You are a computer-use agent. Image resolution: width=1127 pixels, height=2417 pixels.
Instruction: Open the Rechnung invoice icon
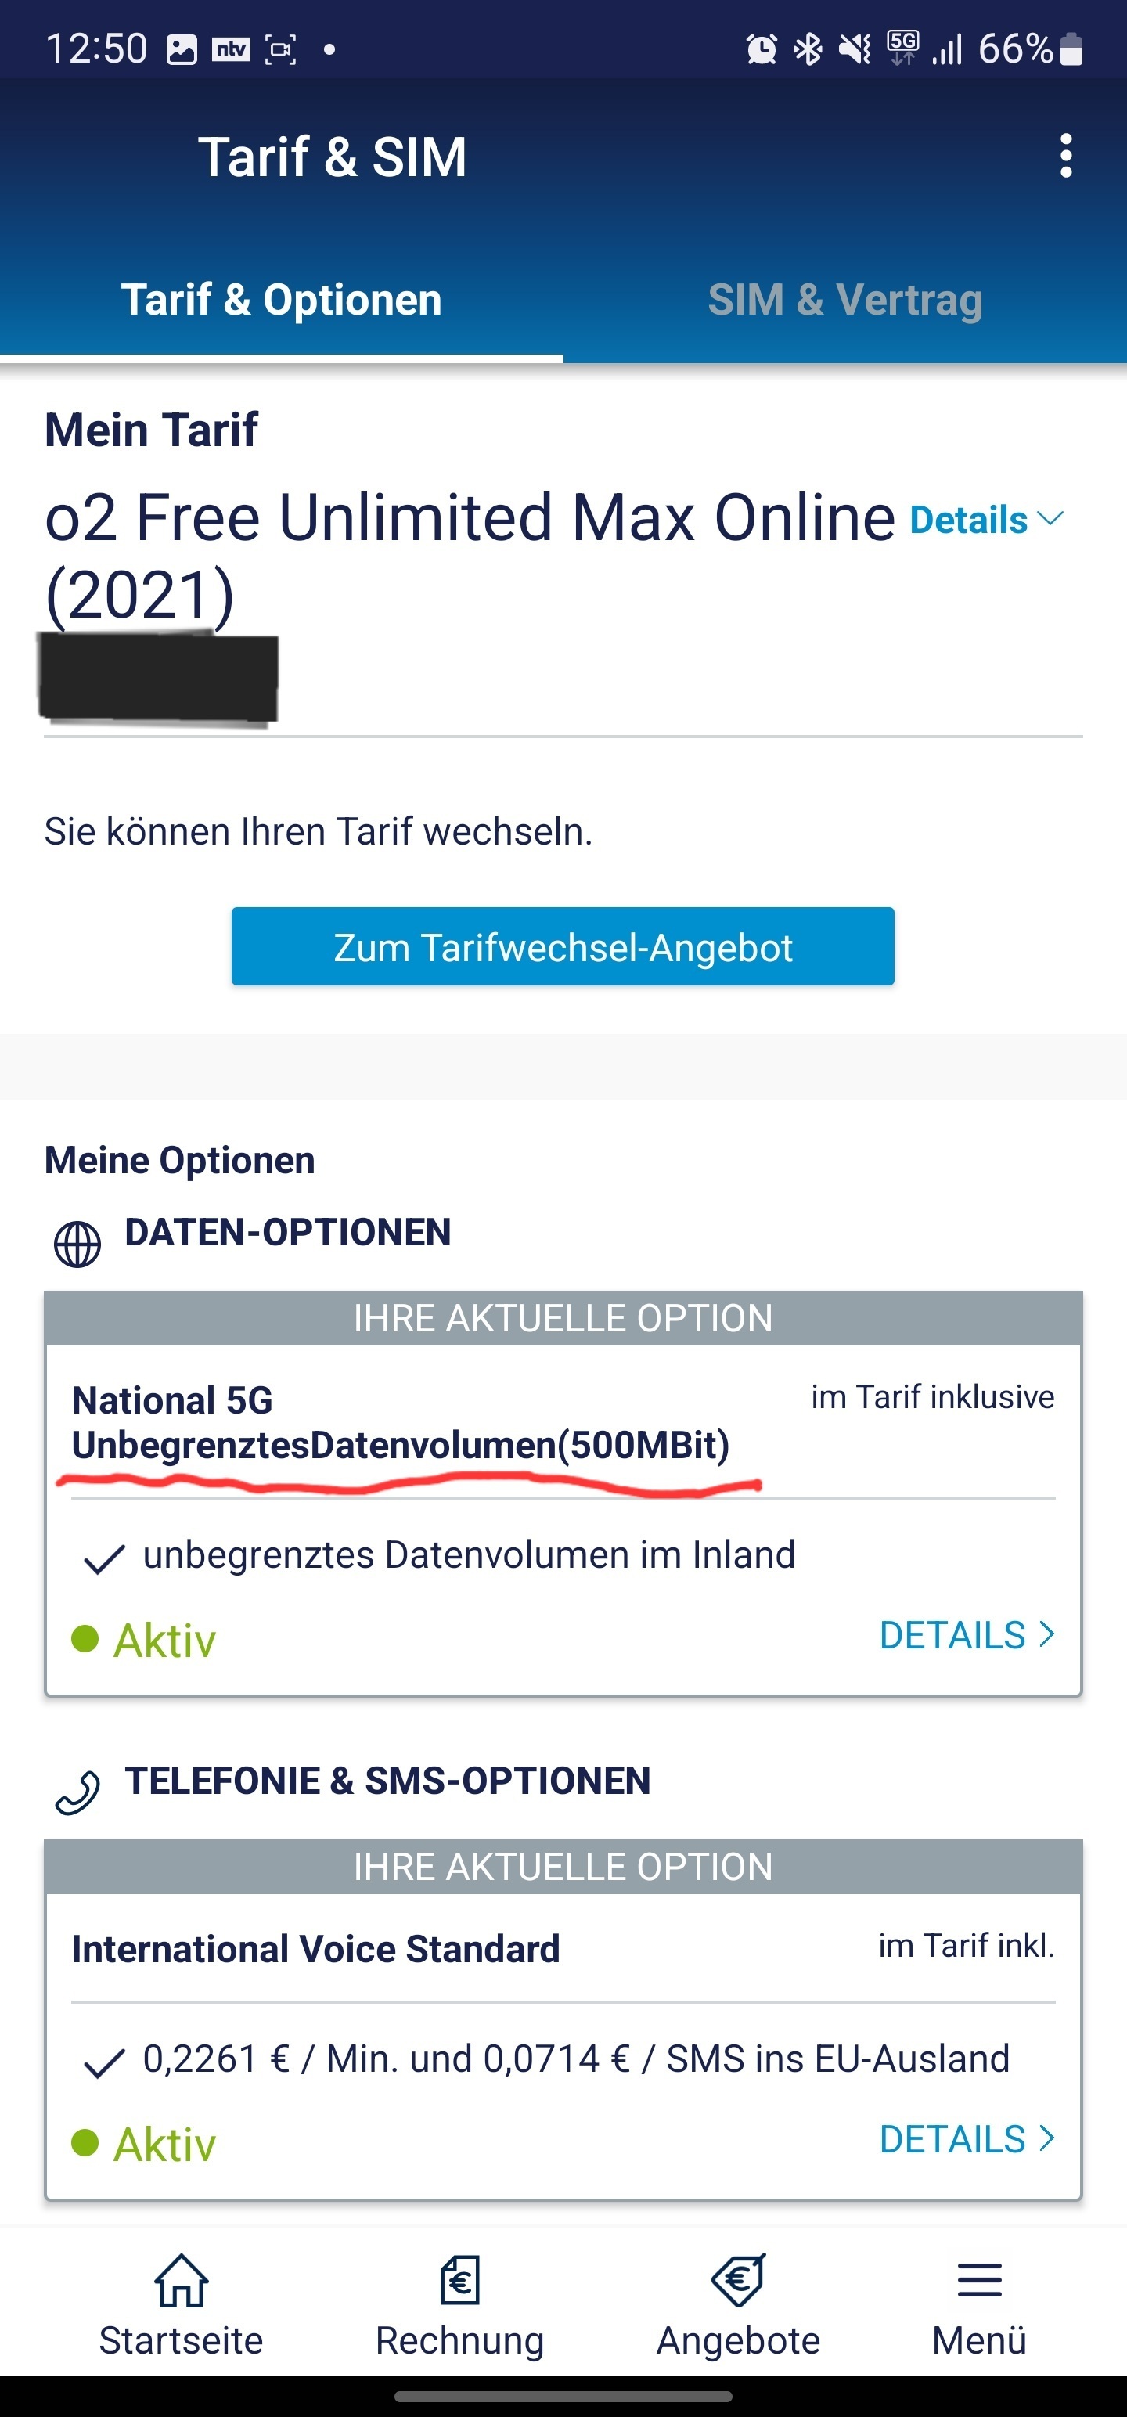[x=460, y=2280]
